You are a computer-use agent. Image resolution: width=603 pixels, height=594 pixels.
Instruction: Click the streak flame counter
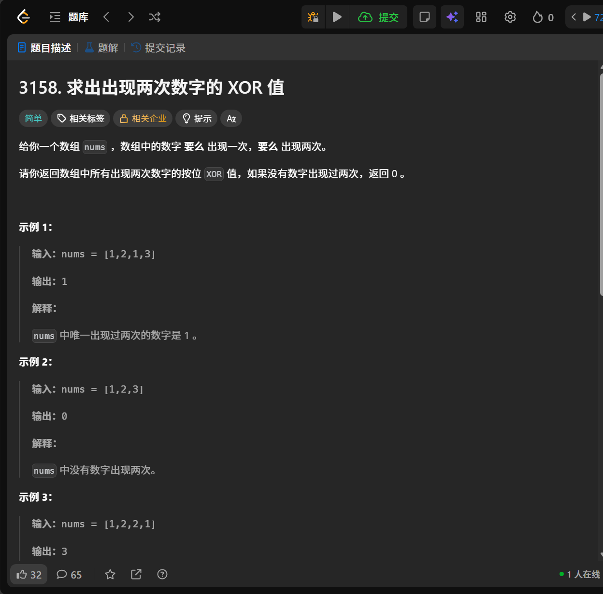pyautogui.click(x=543, y=17)
